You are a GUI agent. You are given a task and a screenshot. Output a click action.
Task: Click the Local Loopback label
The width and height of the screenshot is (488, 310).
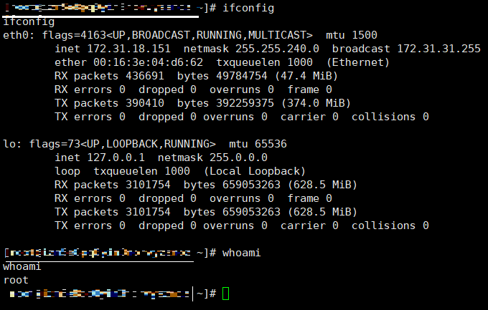point(255,171)
